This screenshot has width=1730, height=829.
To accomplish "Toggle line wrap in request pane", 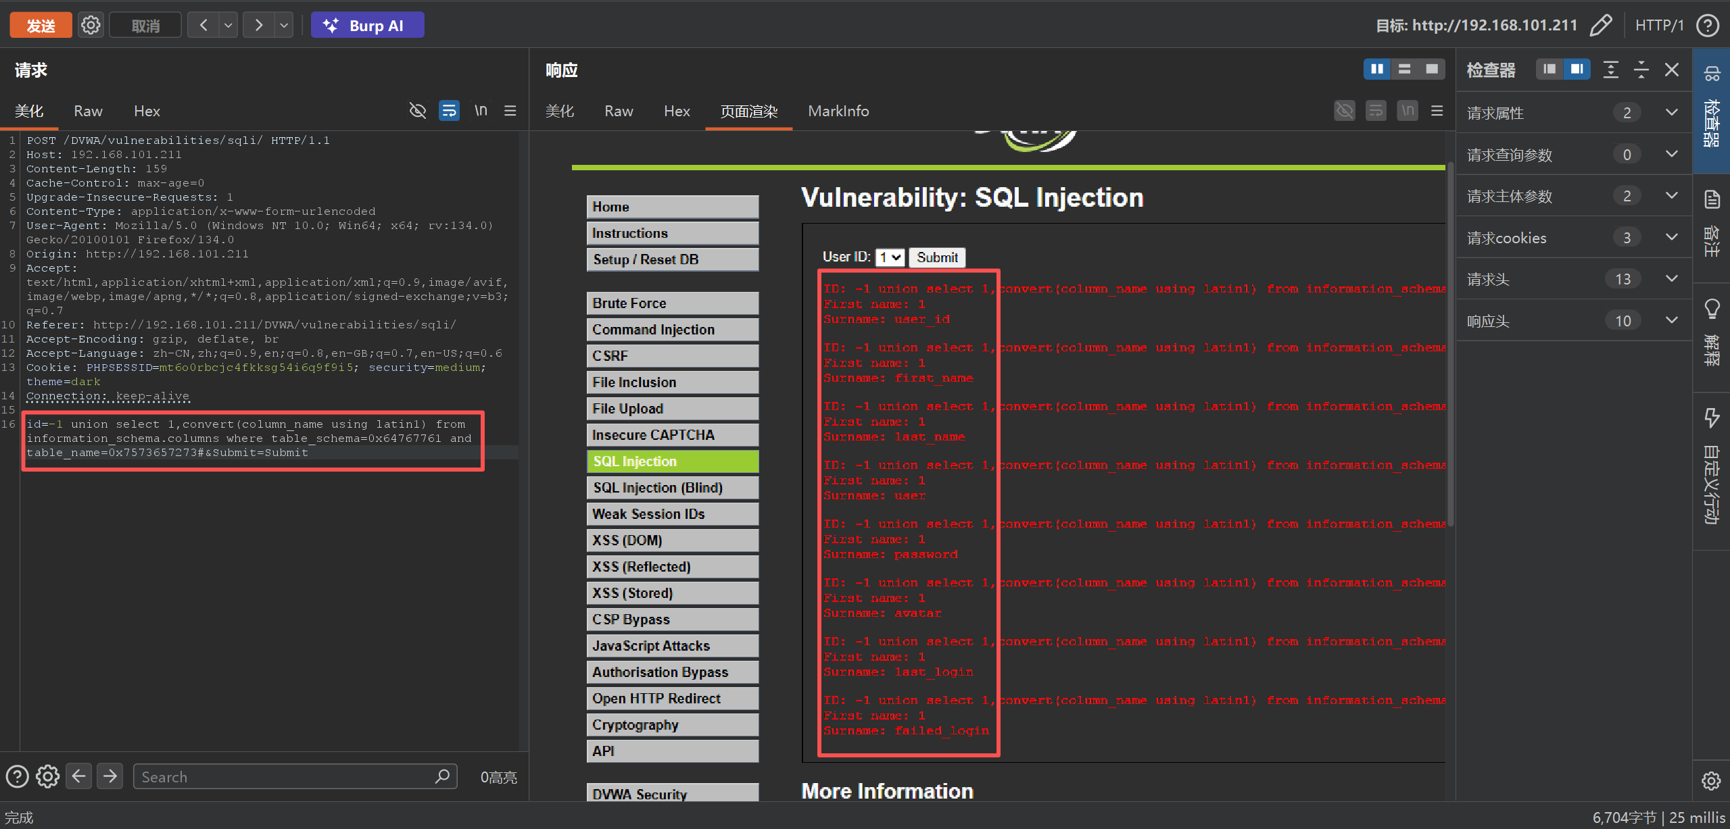I will pyautogui.click(x=449, y=111).
